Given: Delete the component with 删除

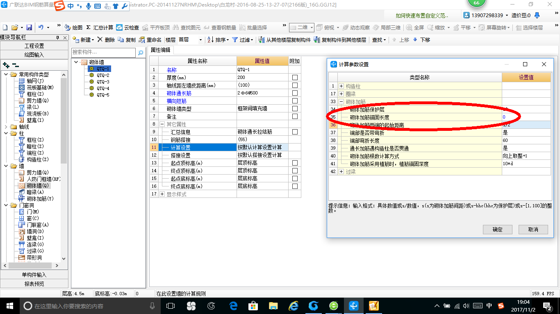Looking at the screenshot, I should pyautogui.click(x=106, y=40).
